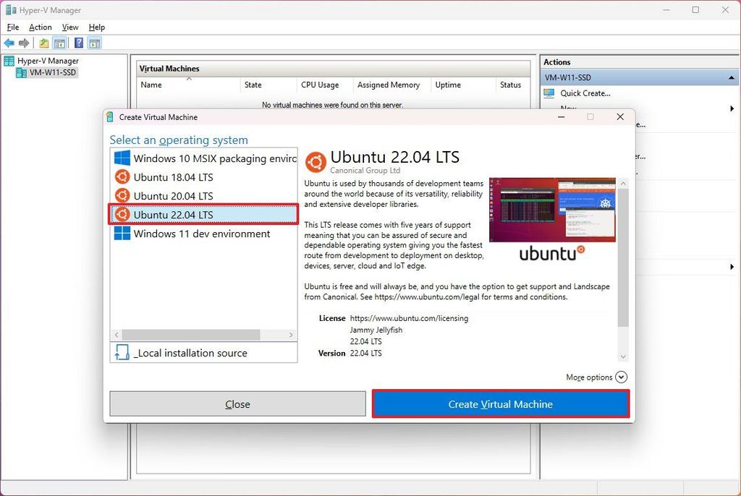Image resolution: width=741 pixels, height=496 pixels.
Task: Click Quick Create... in Actions pane
Action: point(585,93)
